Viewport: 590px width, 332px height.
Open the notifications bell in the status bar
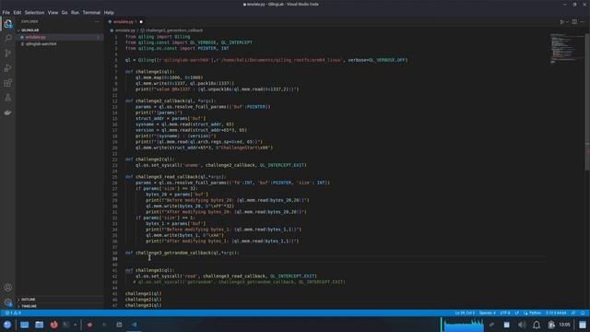pyautogui.click(x=583, y=314)
